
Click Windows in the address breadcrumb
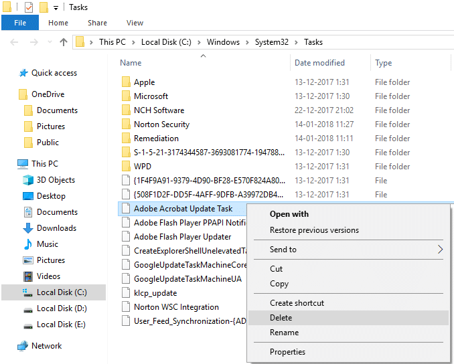coord(223,42)
